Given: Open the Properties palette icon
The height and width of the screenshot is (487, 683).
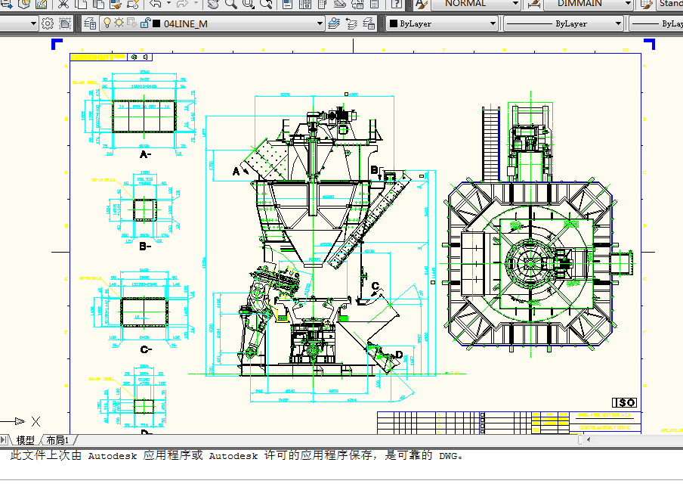Looking at the screenshot, I should [x=288, y=5].
